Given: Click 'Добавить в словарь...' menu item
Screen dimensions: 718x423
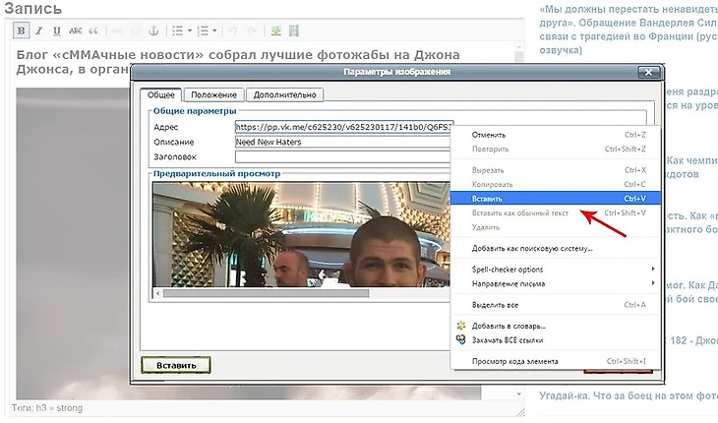Looking at the screenshot, I should pyautogui.click(x=509, y=326).
